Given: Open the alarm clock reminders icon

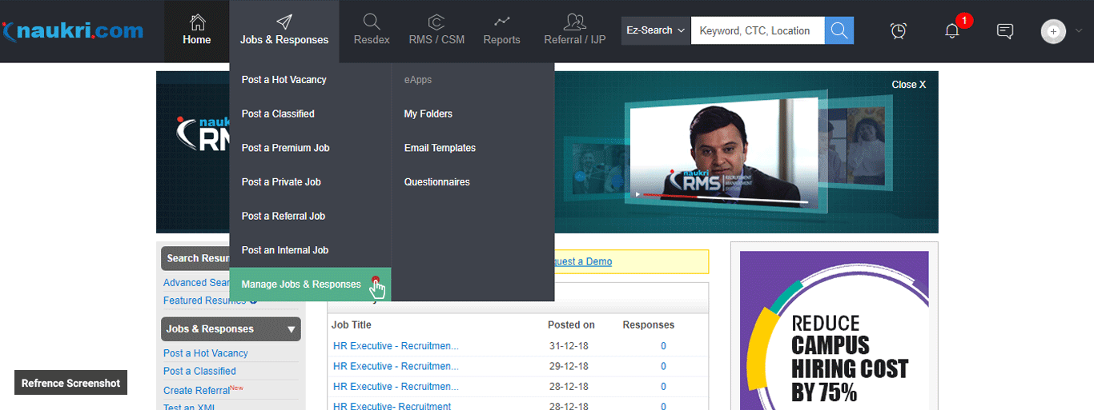Looking at the screenshot, I should click(899, 31).
